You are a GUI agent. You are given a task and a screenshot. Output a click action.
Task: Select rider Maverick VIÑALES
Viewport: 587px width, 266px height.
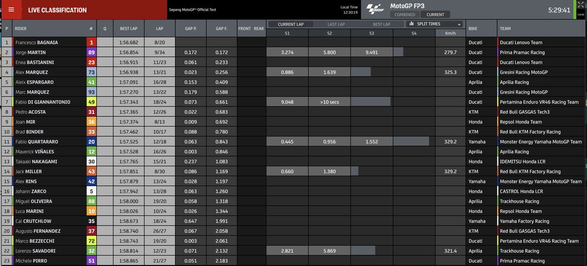tap(34, 151)
